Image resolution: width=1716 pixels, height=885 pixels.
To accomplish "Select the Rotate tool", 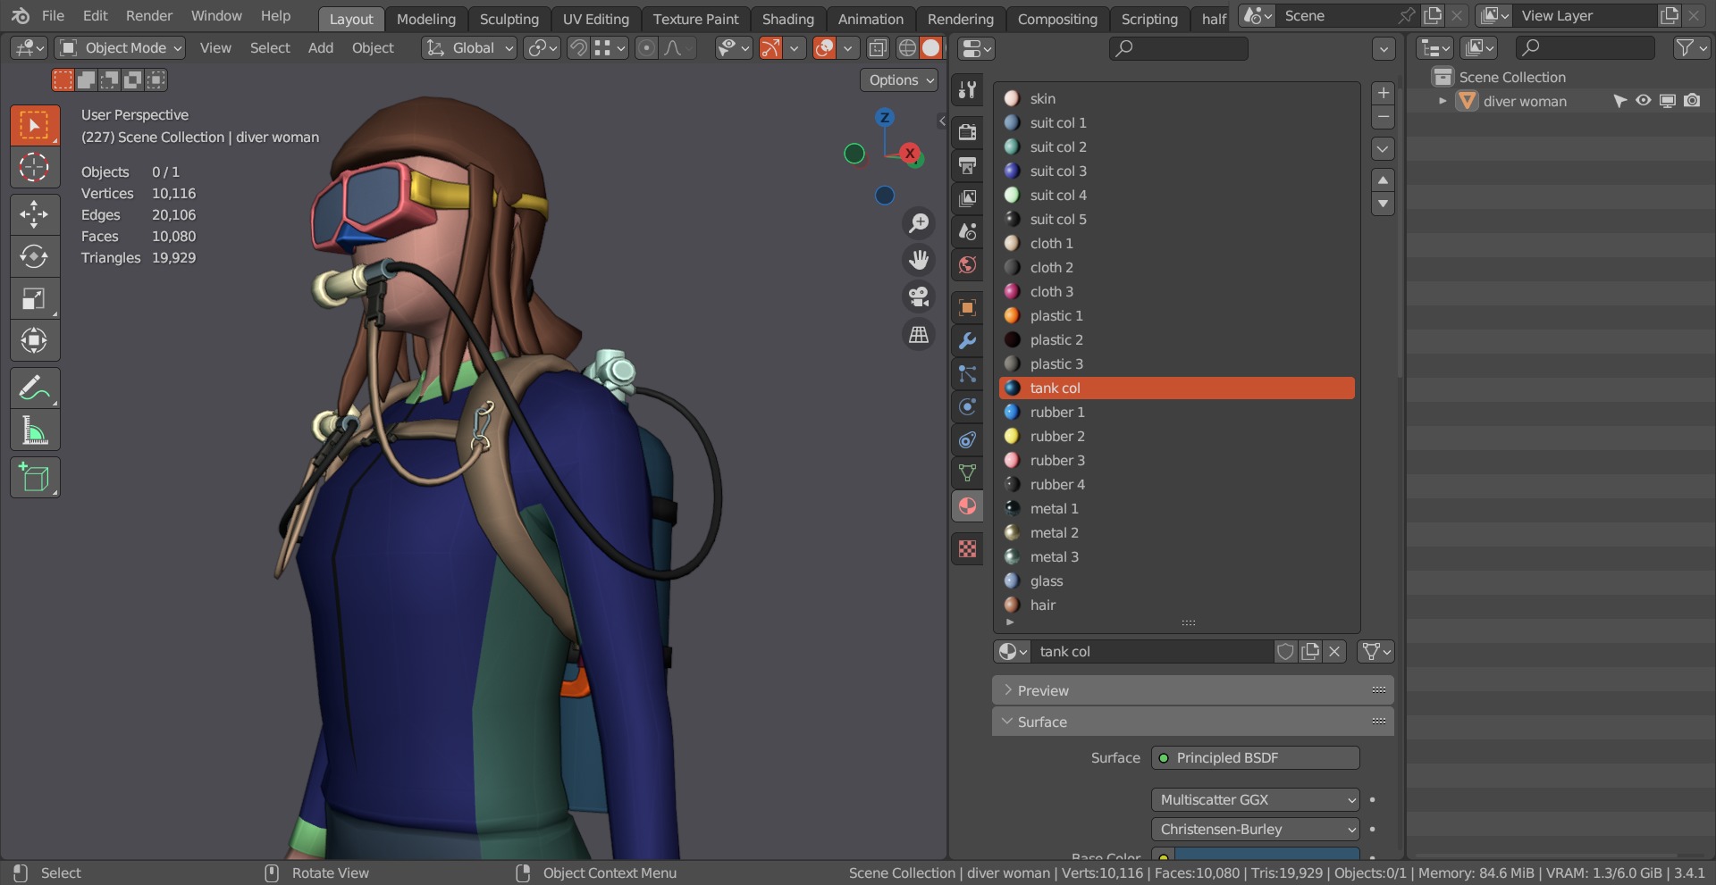I will tap(35, 256).
